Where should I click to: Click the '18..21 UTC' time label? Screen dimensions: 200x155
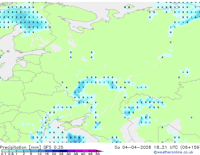[166, 147]
